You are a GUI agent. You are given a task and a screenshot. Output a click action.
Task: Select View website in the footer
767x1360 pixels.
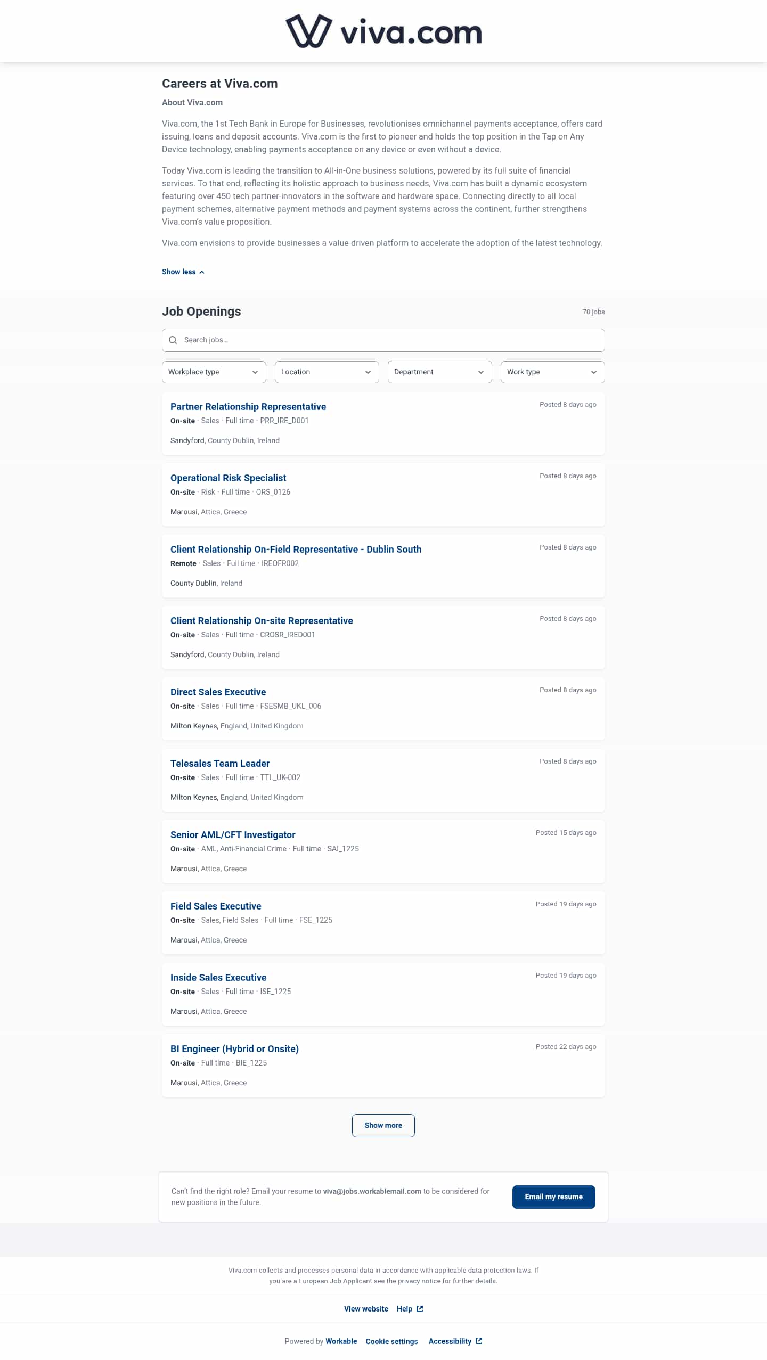[366, 1308]
